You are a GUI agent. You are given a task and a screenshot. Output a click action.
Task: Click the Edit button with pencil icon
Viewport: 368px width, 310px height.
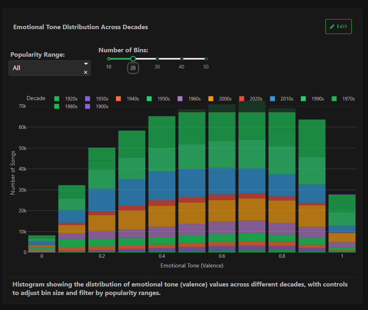[x=338, y=26]
